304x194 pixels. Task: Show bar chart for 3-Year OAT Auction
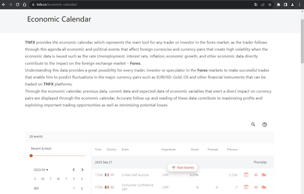click(x=256, y=175)
